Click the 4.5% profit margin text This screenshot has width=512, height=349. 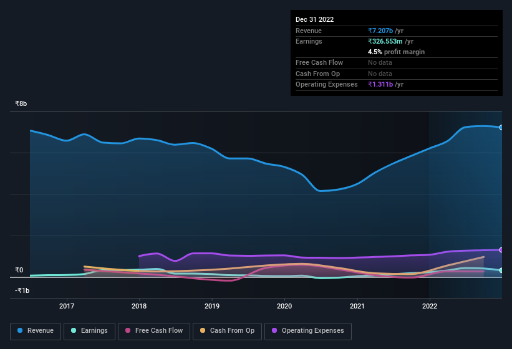point(397,52)
